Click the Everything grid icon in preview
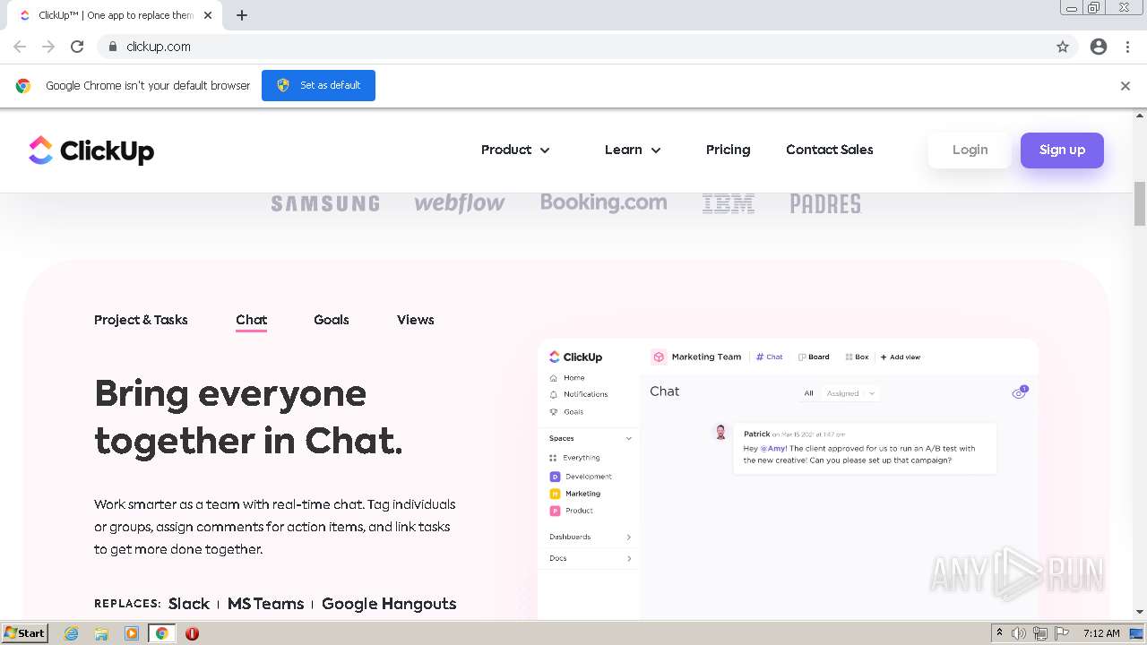Screen dimensions: 1147x645 (553, 458)
